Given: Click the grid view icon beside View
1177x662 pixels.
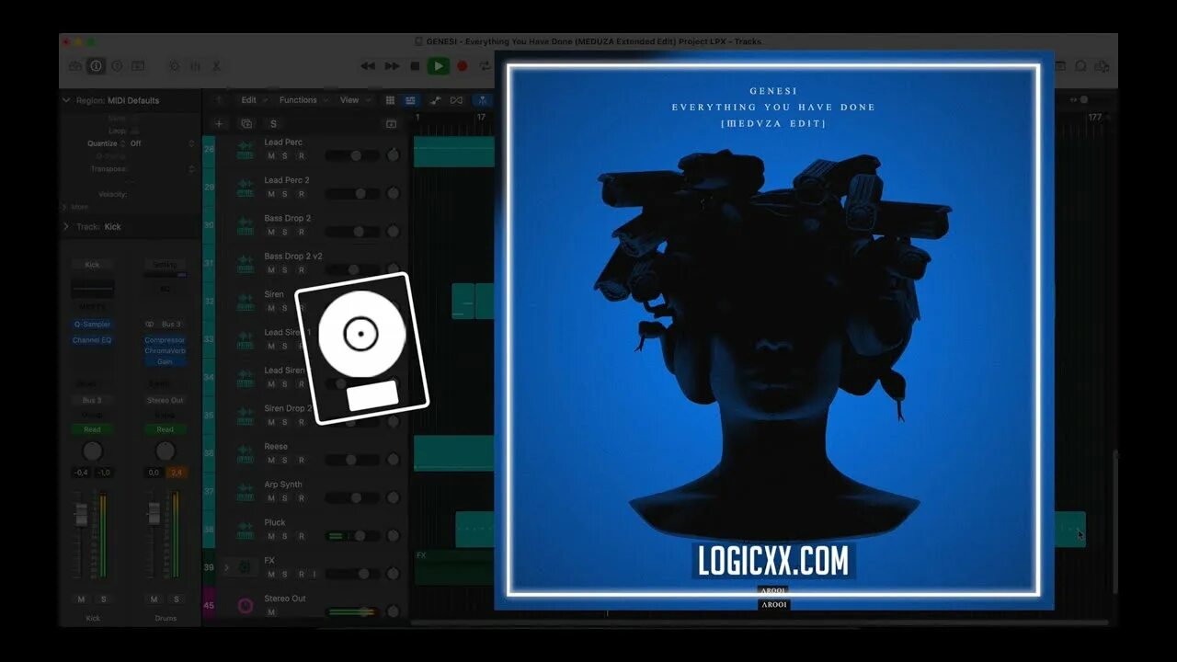Looking at the screenshot, I should point(390,100).
